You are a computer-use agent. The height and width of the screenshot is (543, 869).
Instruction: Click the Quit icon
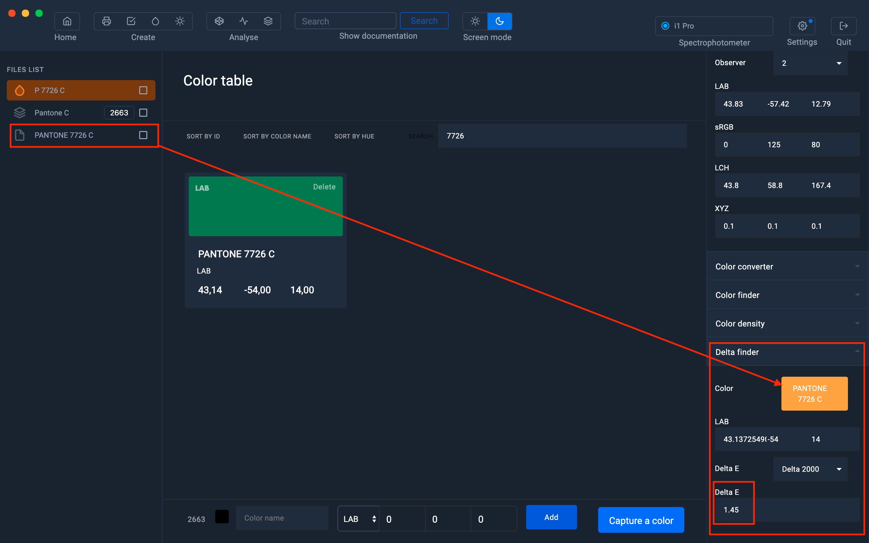tap(844, 26)
